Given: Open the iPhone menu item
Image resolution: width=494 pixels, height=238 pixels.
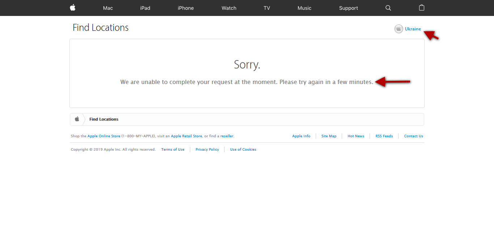Looking at the screenshot, I should [x=186, y=8].
